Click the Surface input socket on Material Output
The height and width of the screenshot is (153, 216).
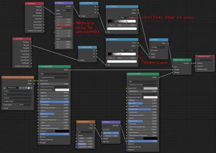coord(195,63)
